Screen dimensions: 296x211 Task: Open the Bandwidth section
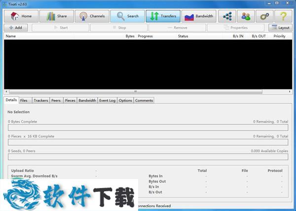(199, 16)
